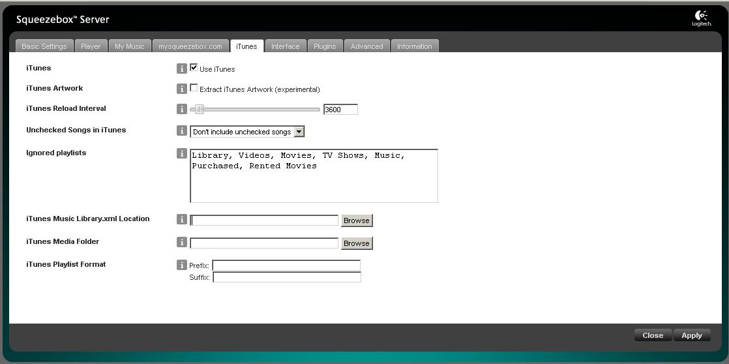Click info icon for iTunes Playlist Format
The height and width of the screenshot is (364, 729).
point(182,265)
